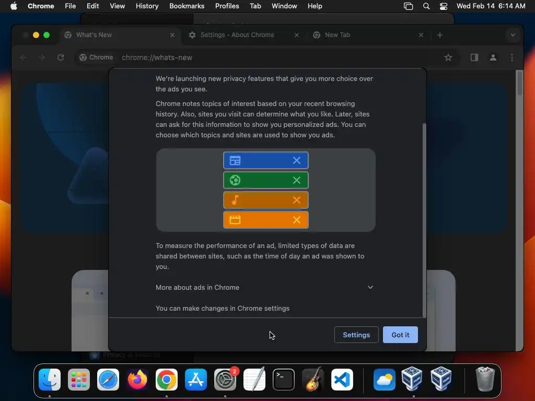Switch to the What's New tab
This screenshot has width=535, height=401.
click(x=120, y=35)
